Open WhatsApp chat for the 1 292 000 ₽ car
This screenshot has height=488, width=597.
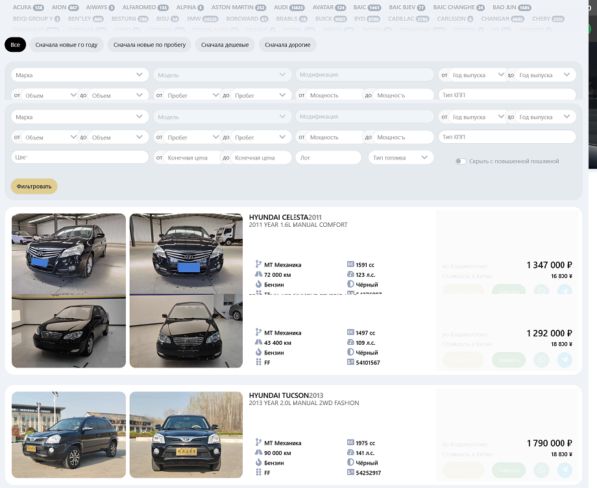[541, 360]
